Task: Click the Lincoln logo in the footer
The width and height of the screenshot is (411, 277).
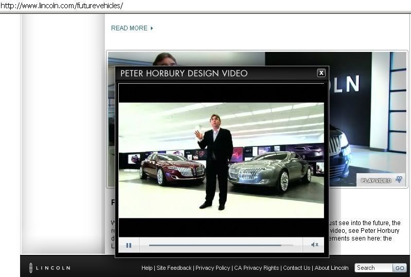Action: click(x=49, y=268)
